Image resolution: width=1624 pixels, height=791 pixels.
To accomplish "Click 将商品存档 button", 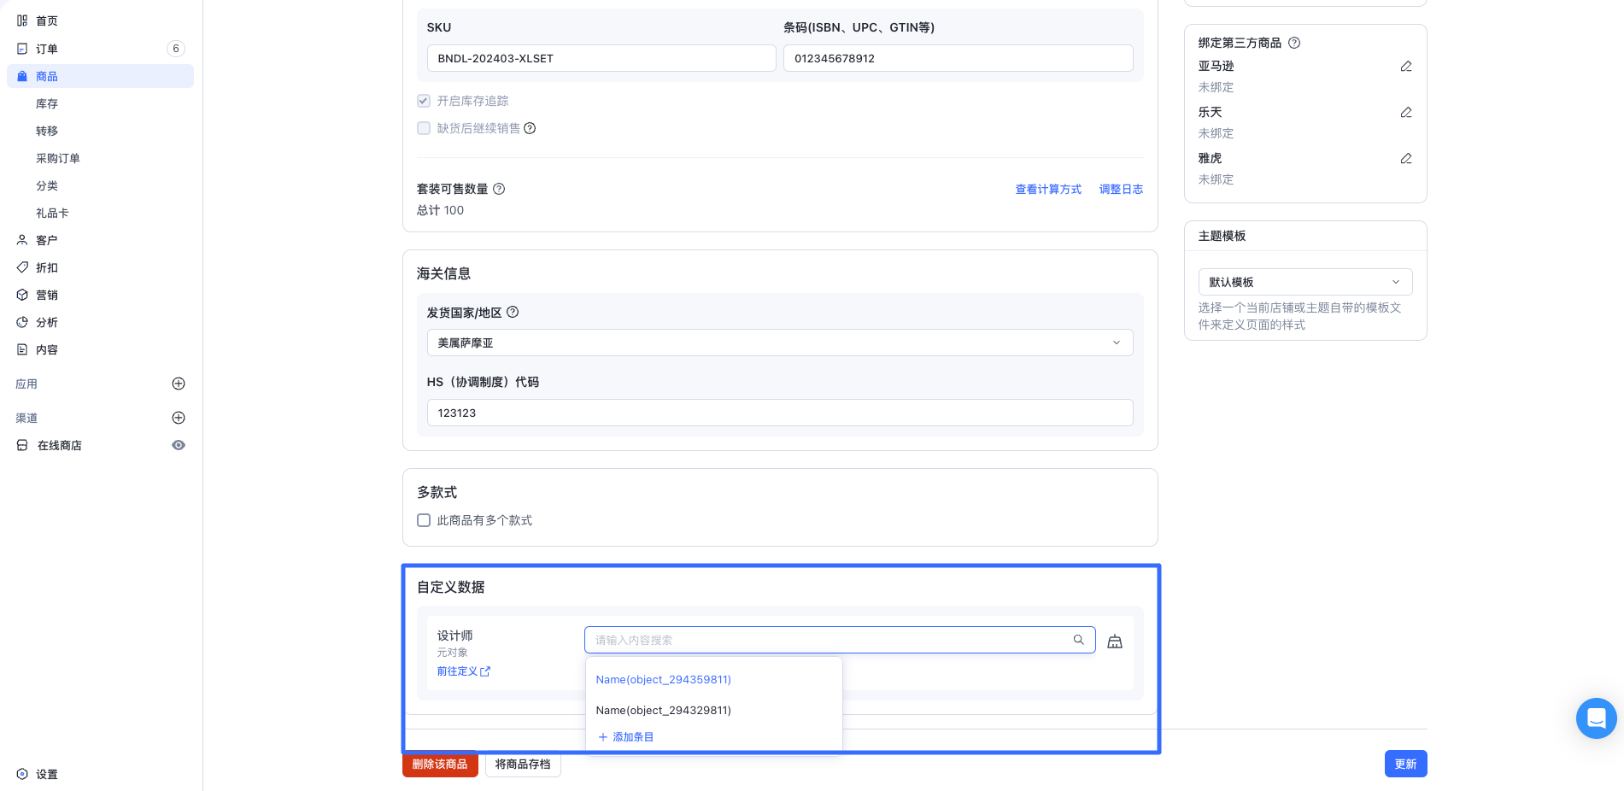I will [x=523, y=764].
